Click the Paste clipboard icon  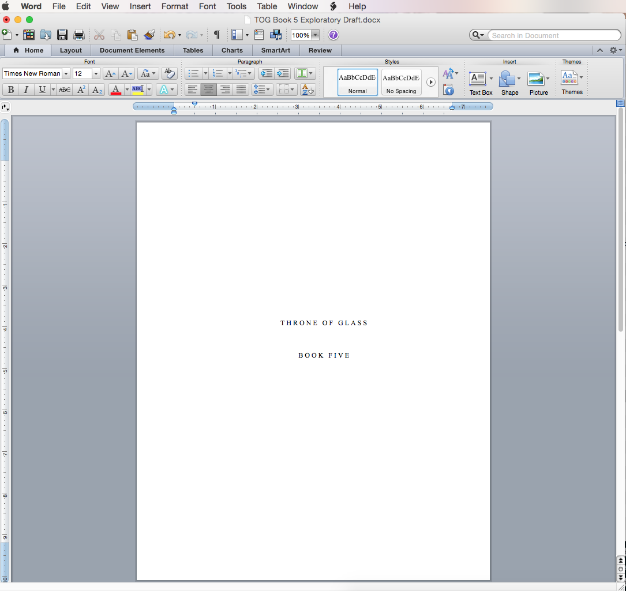pos(132,35)
